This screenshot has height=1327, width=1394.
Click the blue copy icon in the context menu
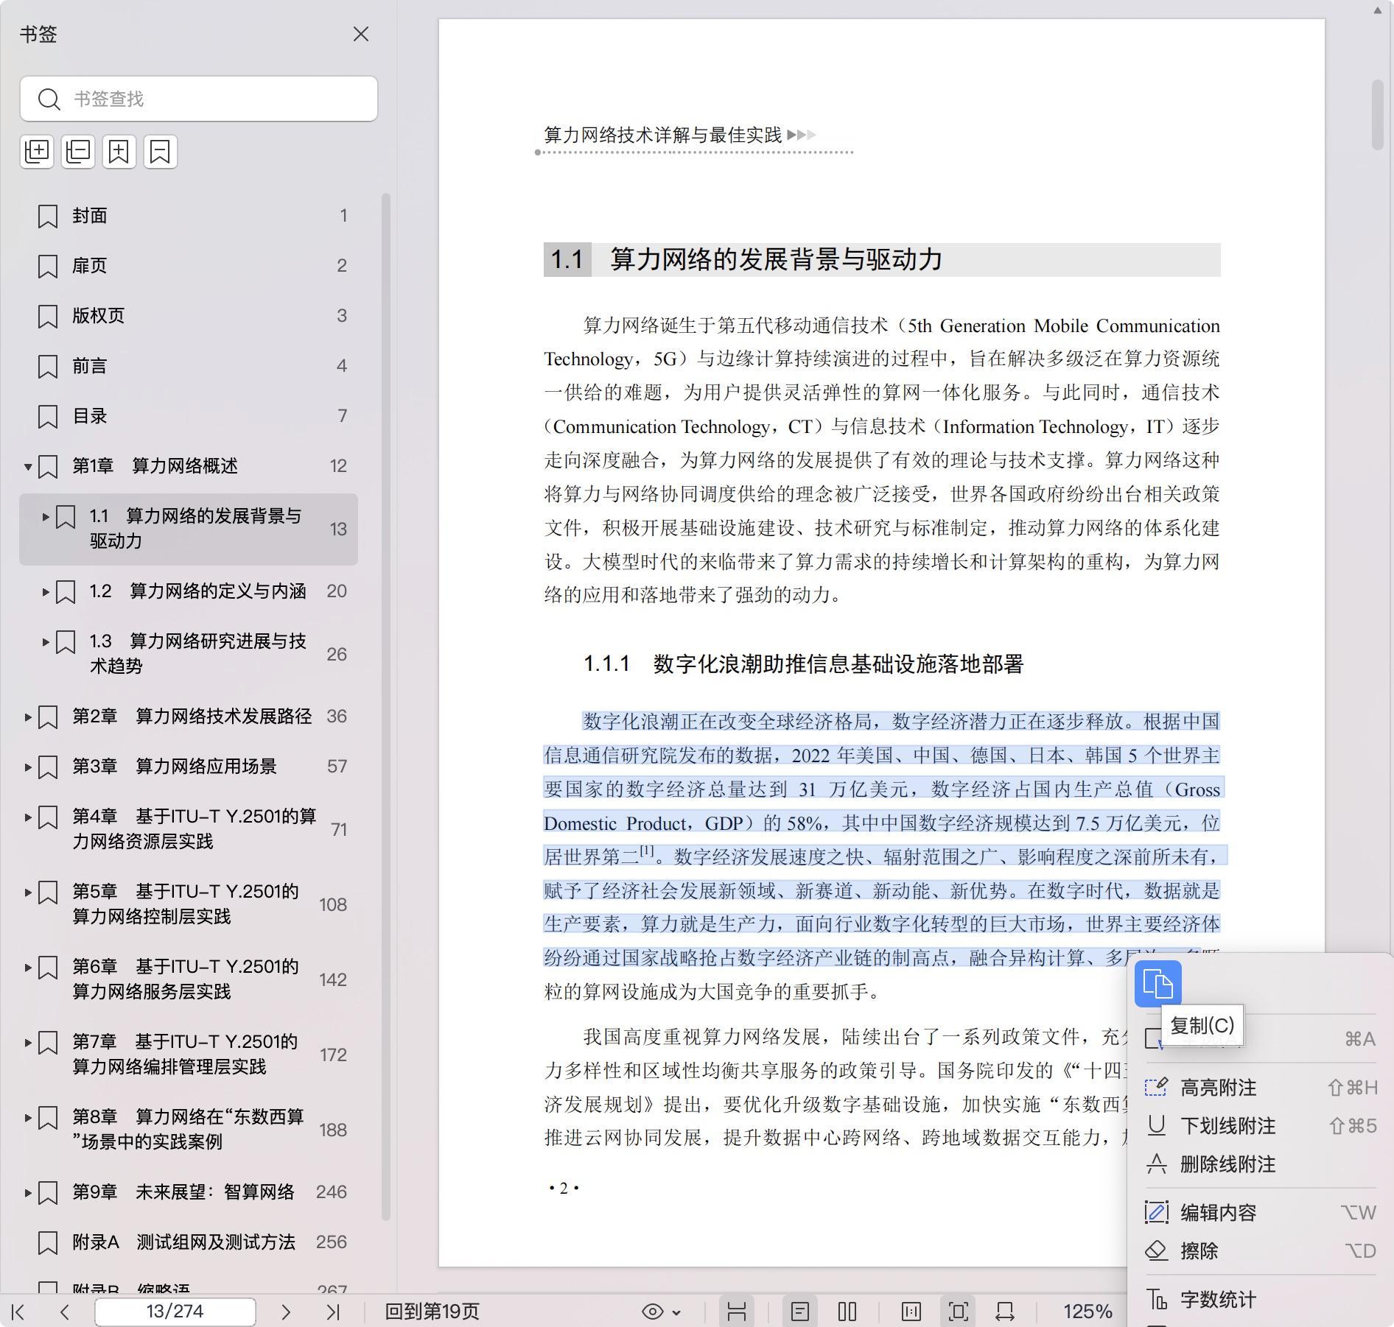pos(1157,983)
